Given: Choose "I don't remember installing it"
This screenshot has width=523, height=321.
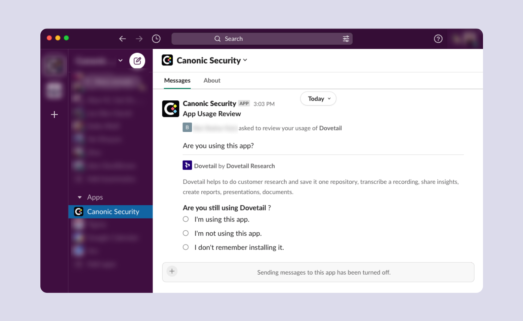Looking at the screenshot, I should 186,247.
